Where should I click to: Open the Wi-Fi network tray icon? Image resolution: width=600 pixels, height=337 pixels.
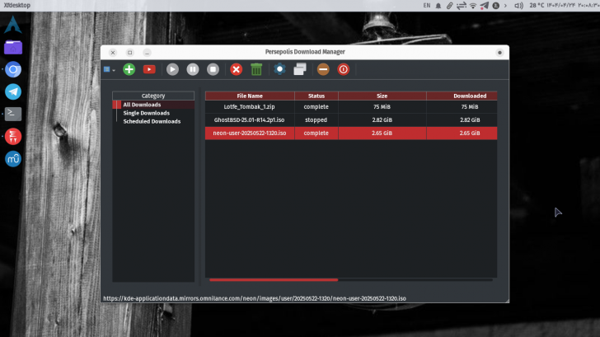[x=473, y=5]
